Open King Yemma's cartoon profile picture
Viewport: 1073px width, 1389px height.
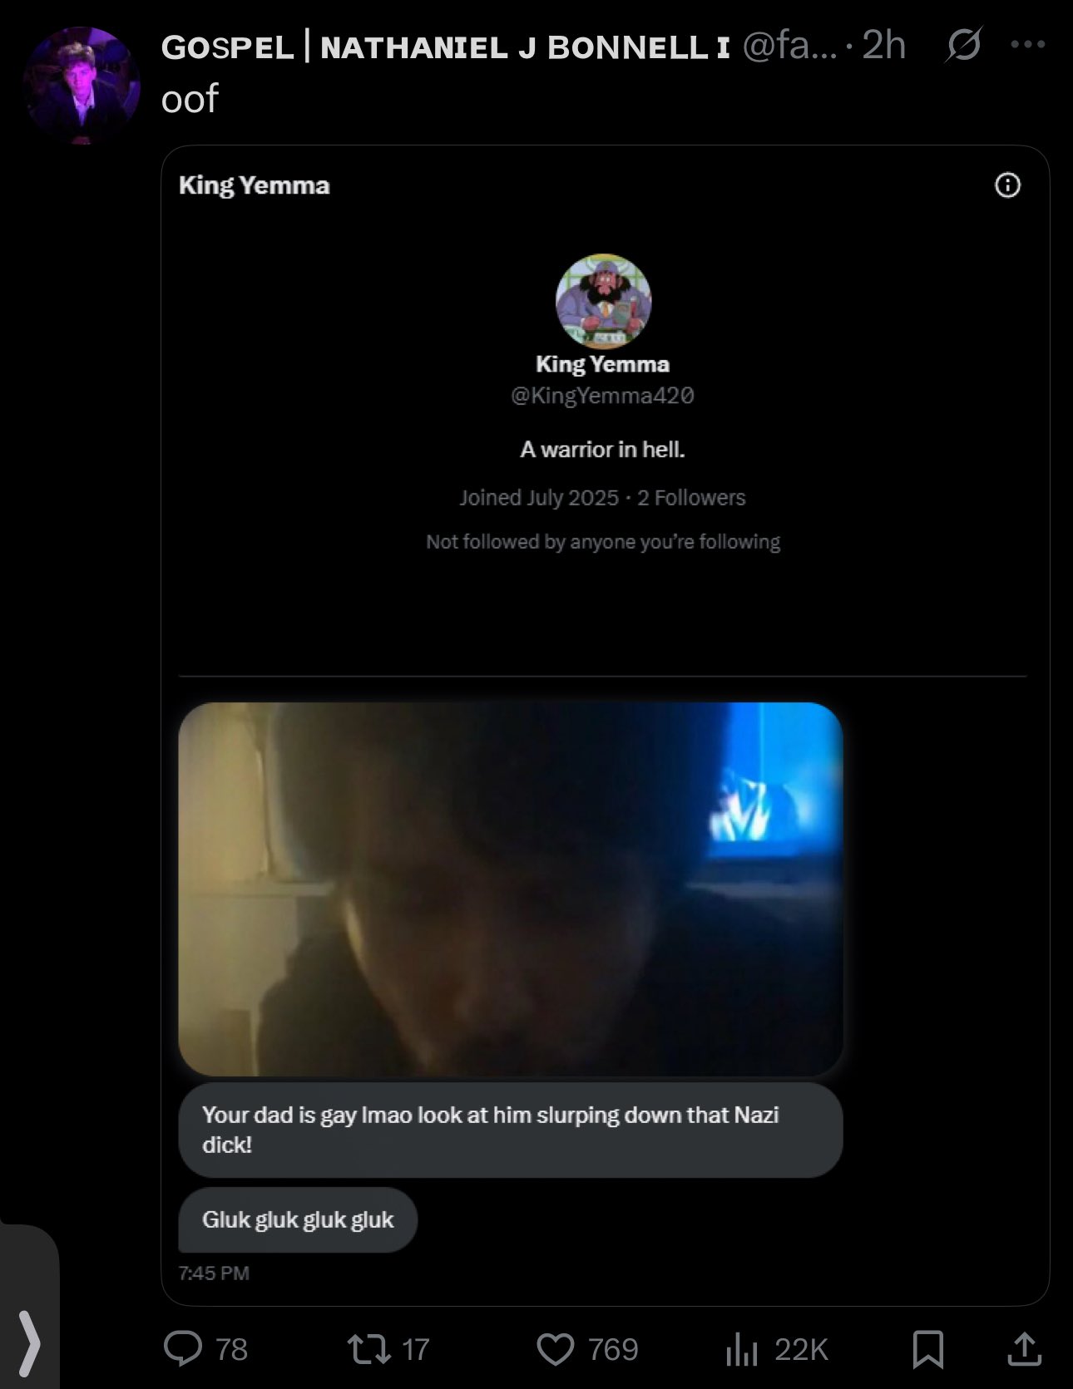603,301
